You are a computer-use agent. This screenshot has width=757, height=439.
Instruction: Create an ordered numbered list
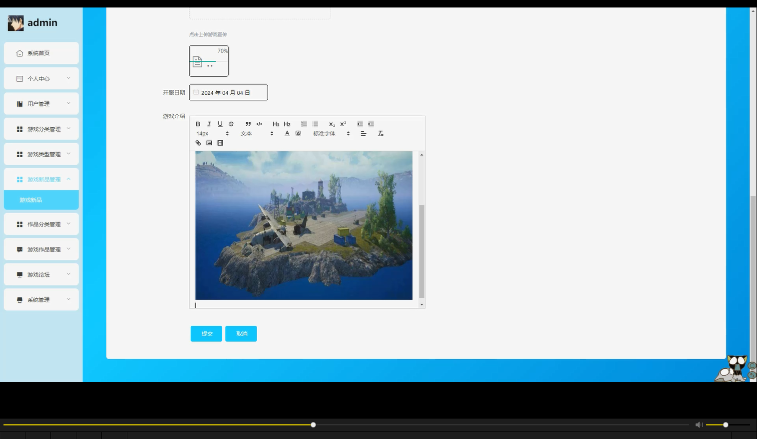tap(304, 124)
